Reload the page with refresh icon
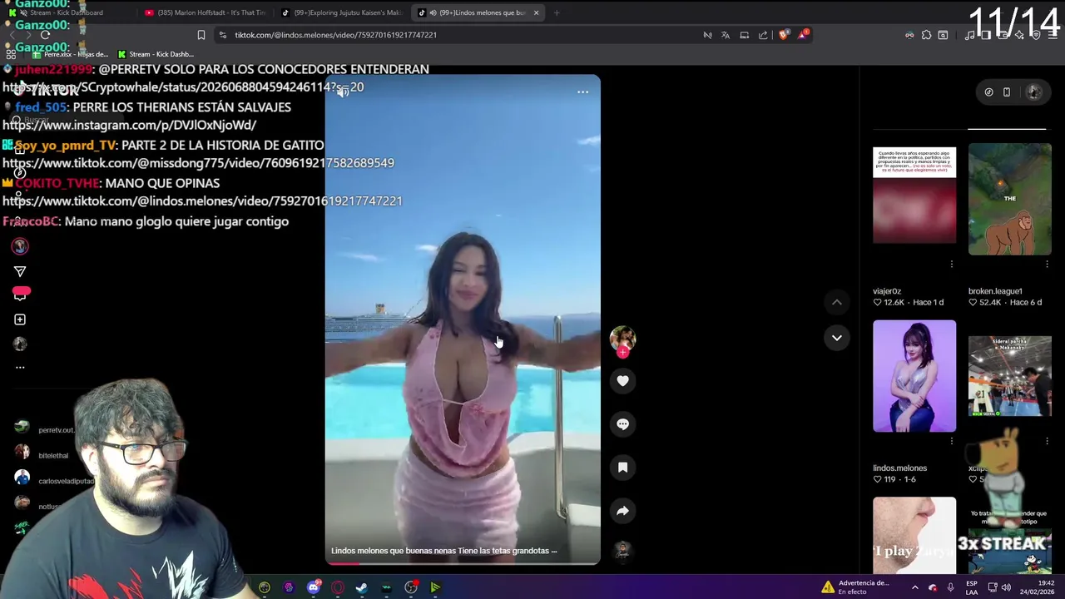Screen dimensions: 1065x599 coord(45,35)
